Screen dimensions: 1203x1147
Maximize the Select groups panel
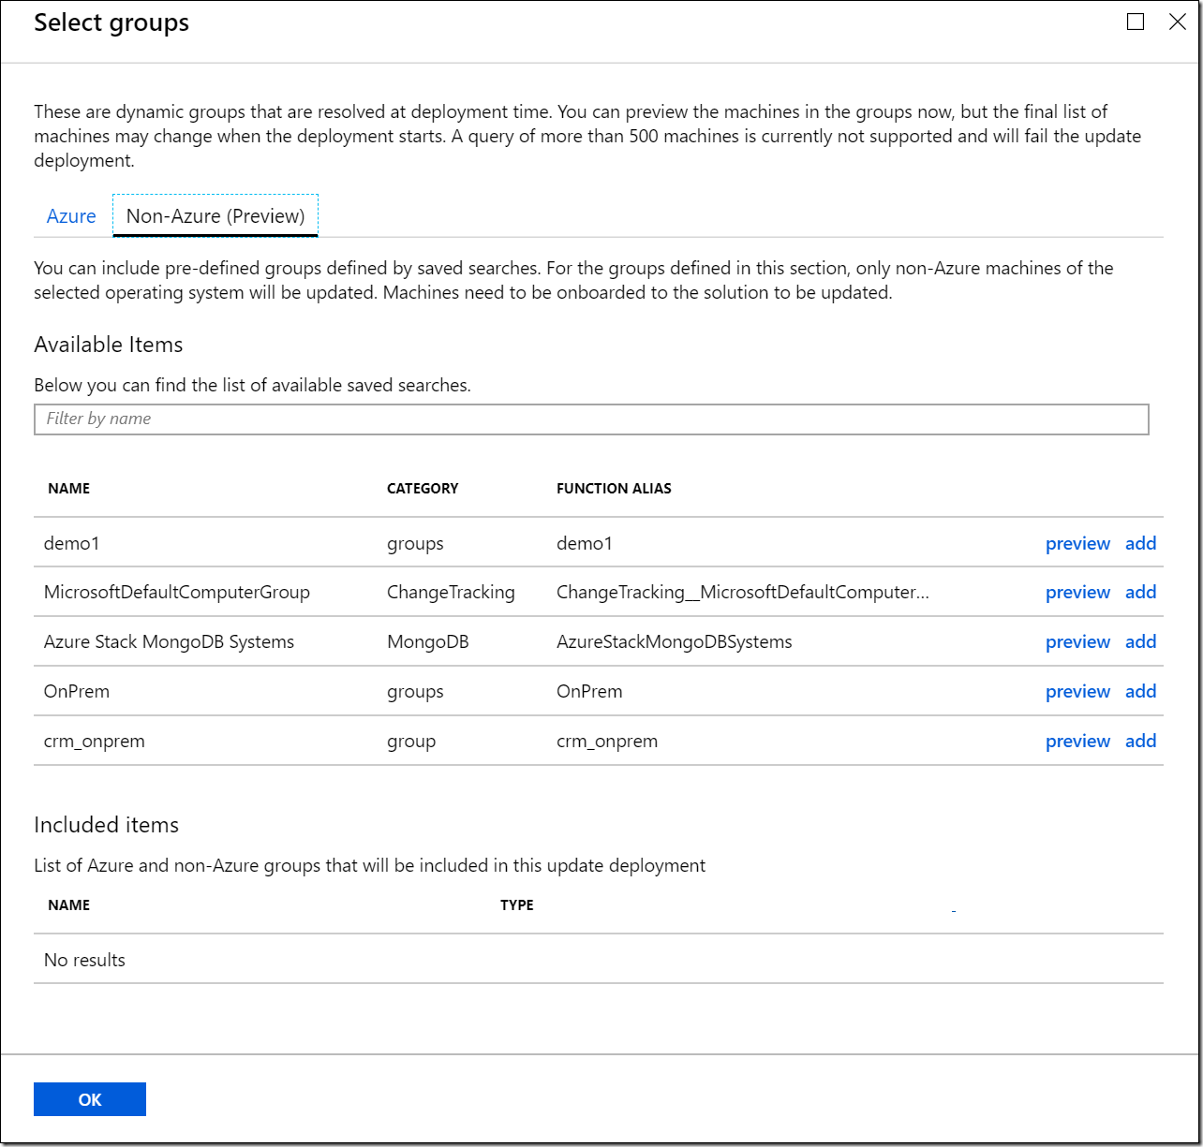1136,22
